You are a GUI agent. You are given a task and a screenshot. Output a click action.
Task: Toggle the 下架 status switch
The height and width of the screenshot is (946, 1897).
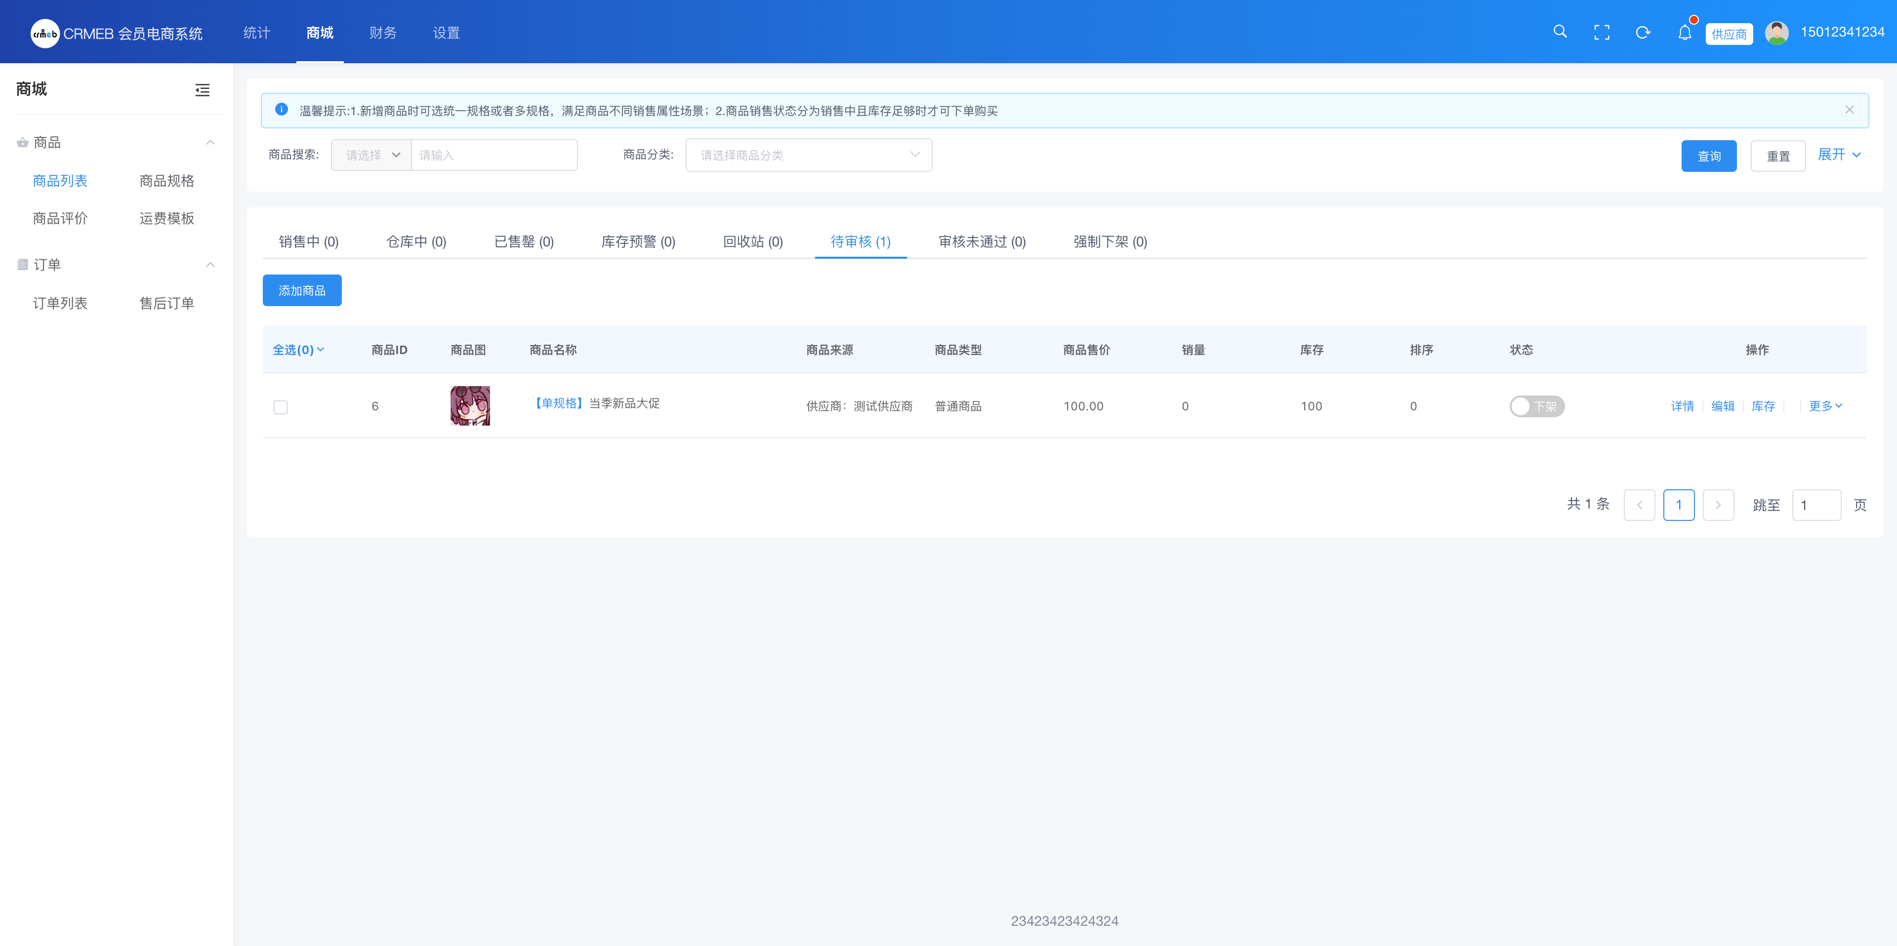[1536, 406]
